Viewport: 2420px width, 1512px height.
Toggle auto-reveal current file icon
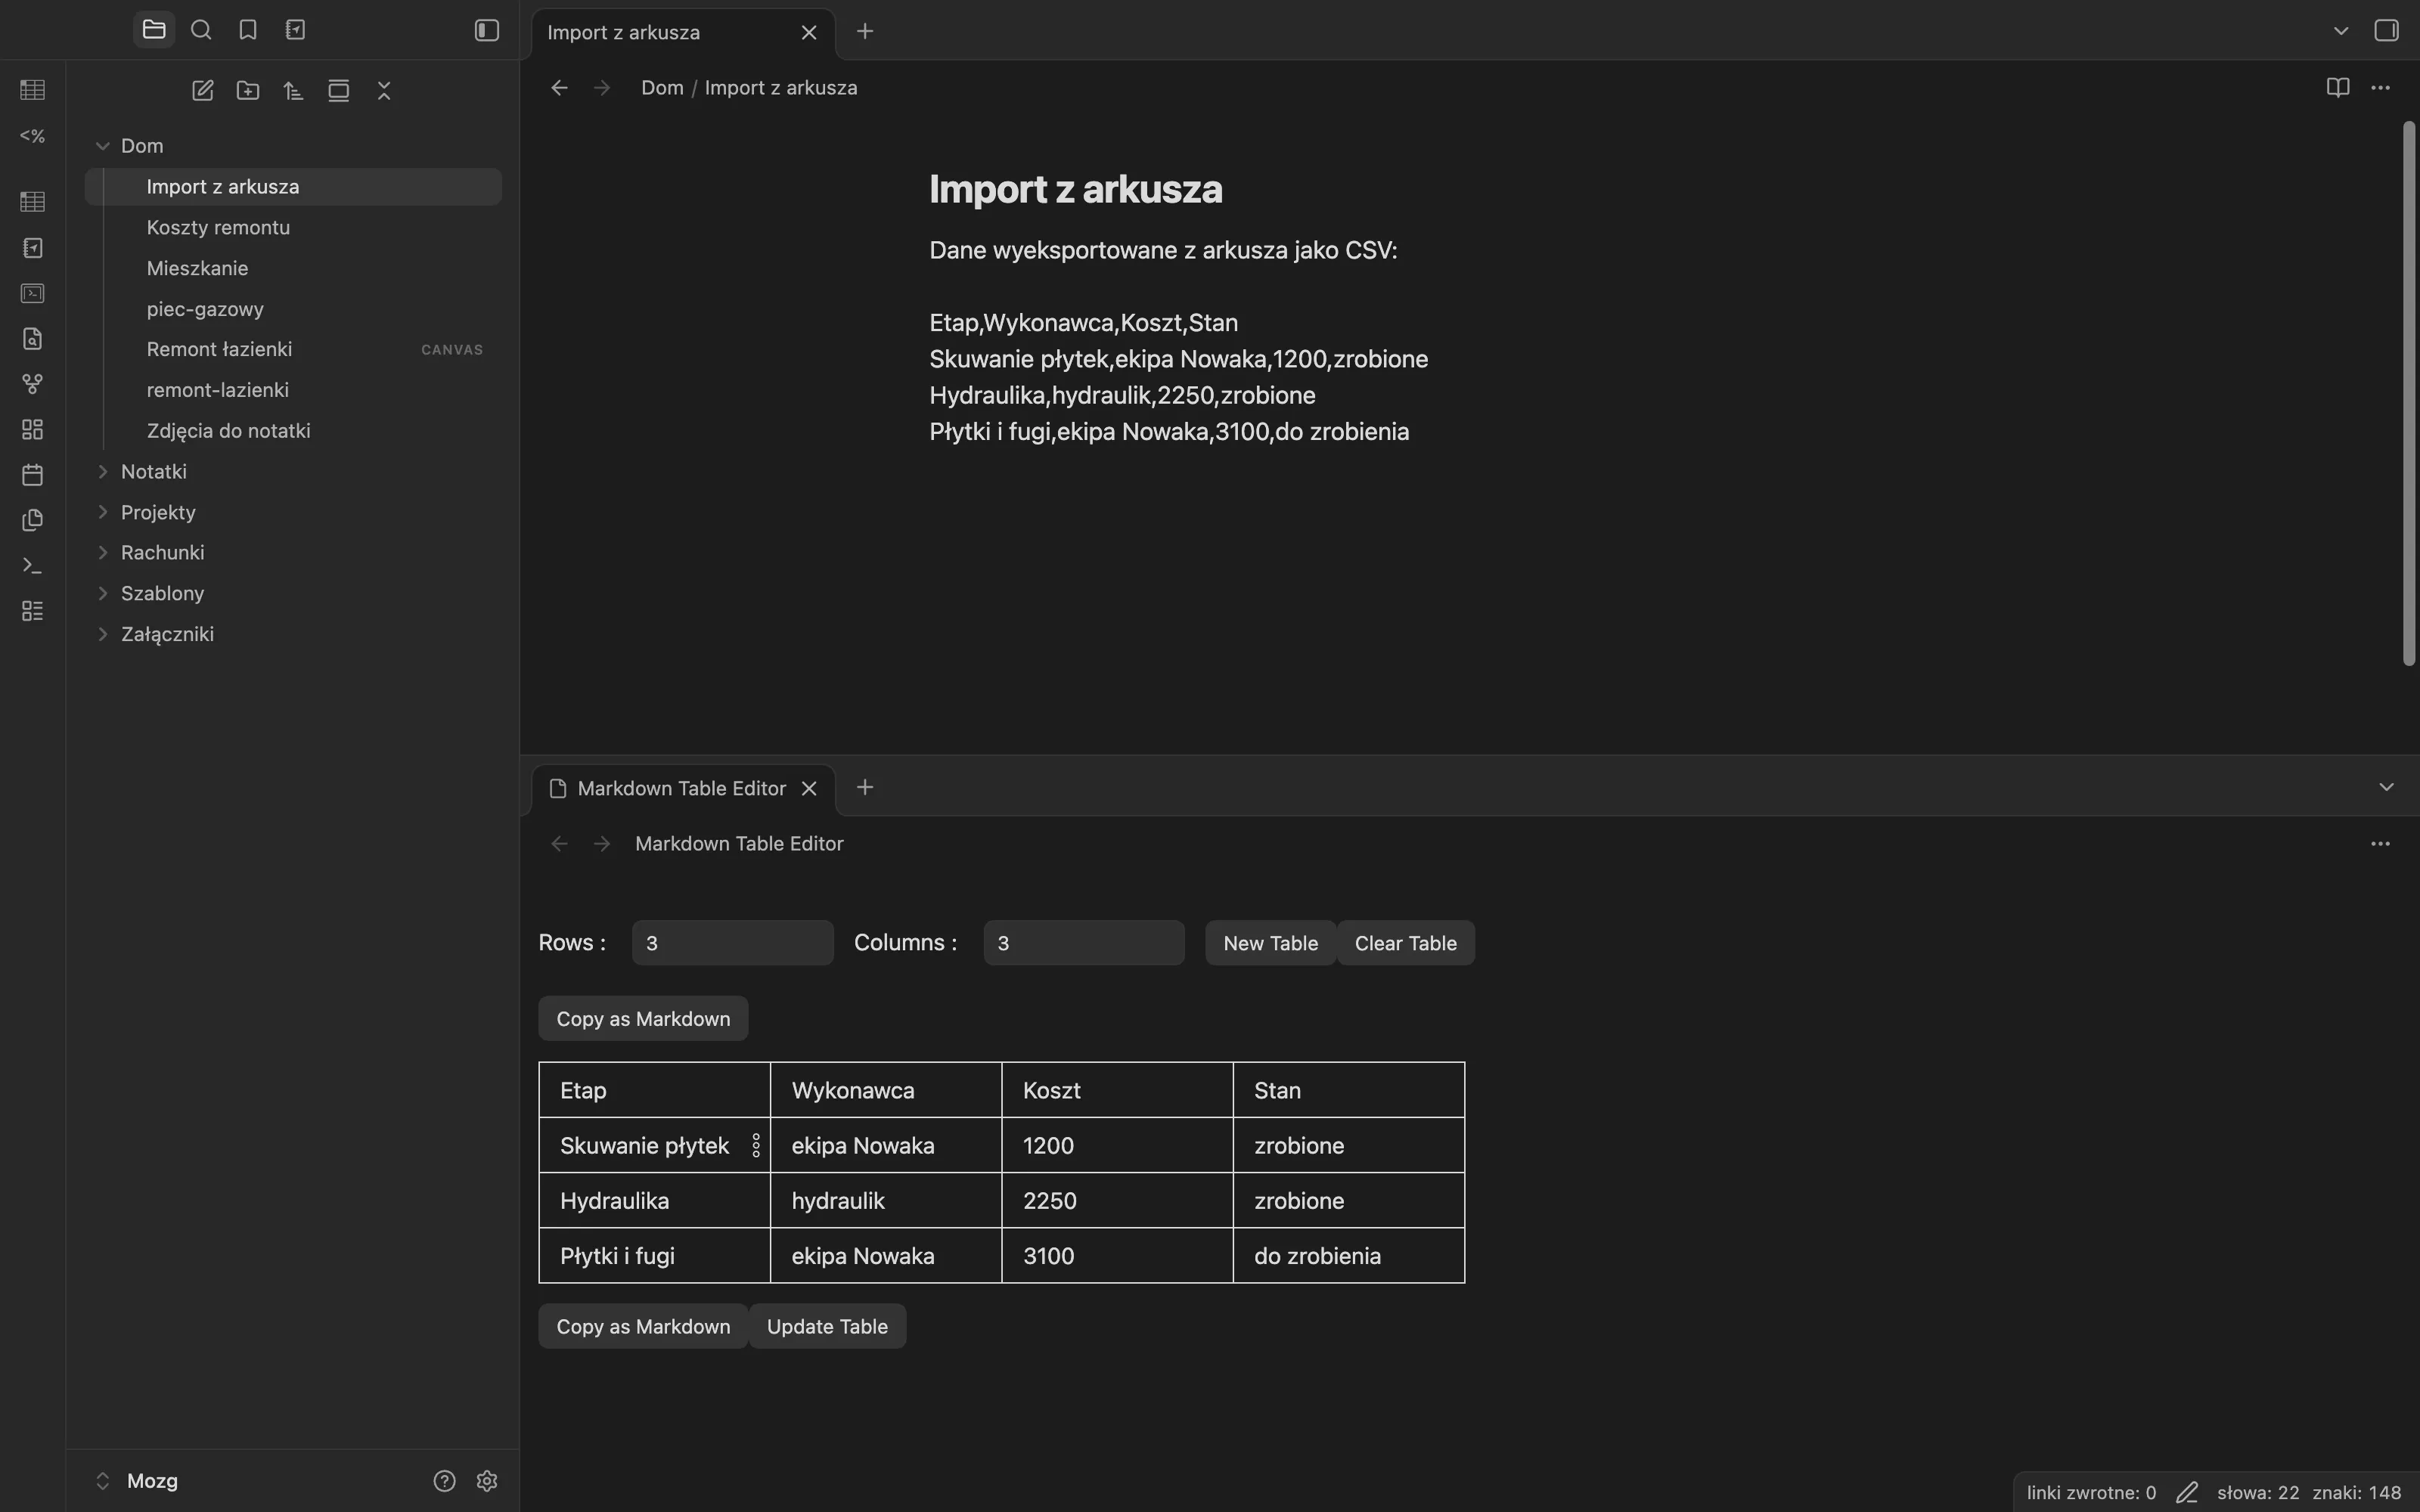[339, 91]
